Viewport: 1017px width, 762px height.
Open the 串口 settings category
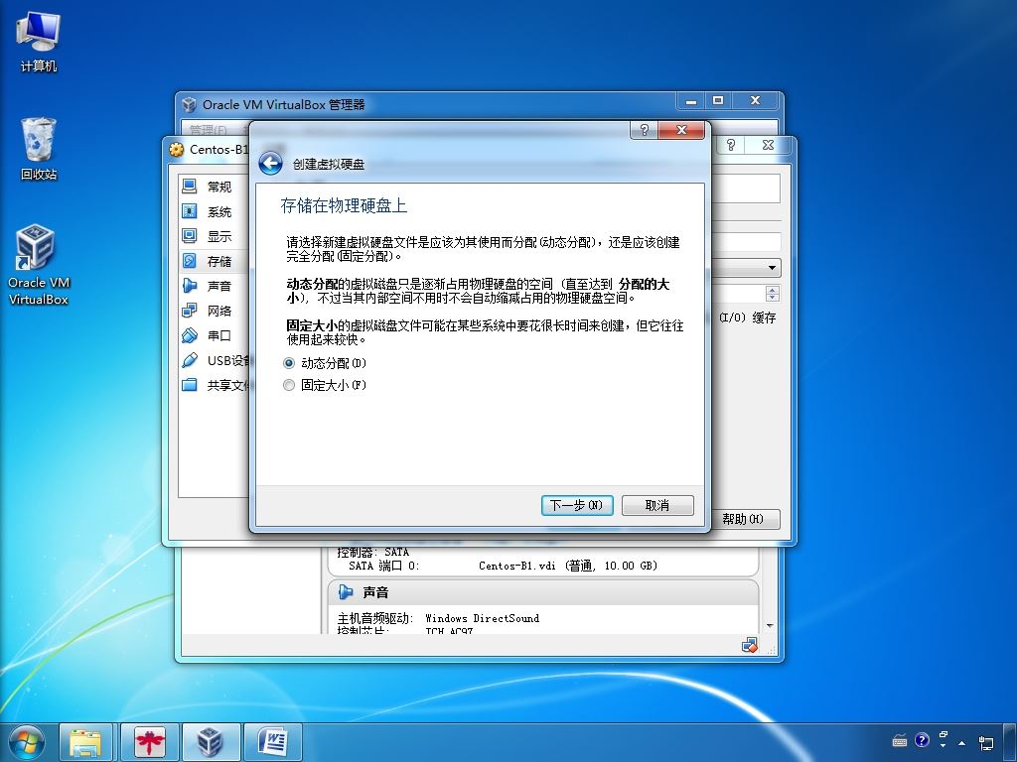(213, 335)
